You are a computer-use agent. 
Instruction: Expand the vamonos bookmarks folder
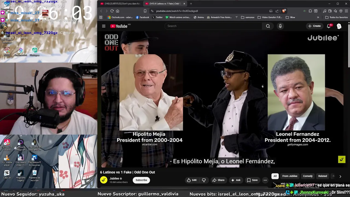(248, 17)
